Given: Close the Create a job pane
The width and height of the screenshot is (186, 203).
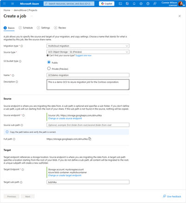Looking at the screenshot, I should pyautogui.click(x=179, y=16).
